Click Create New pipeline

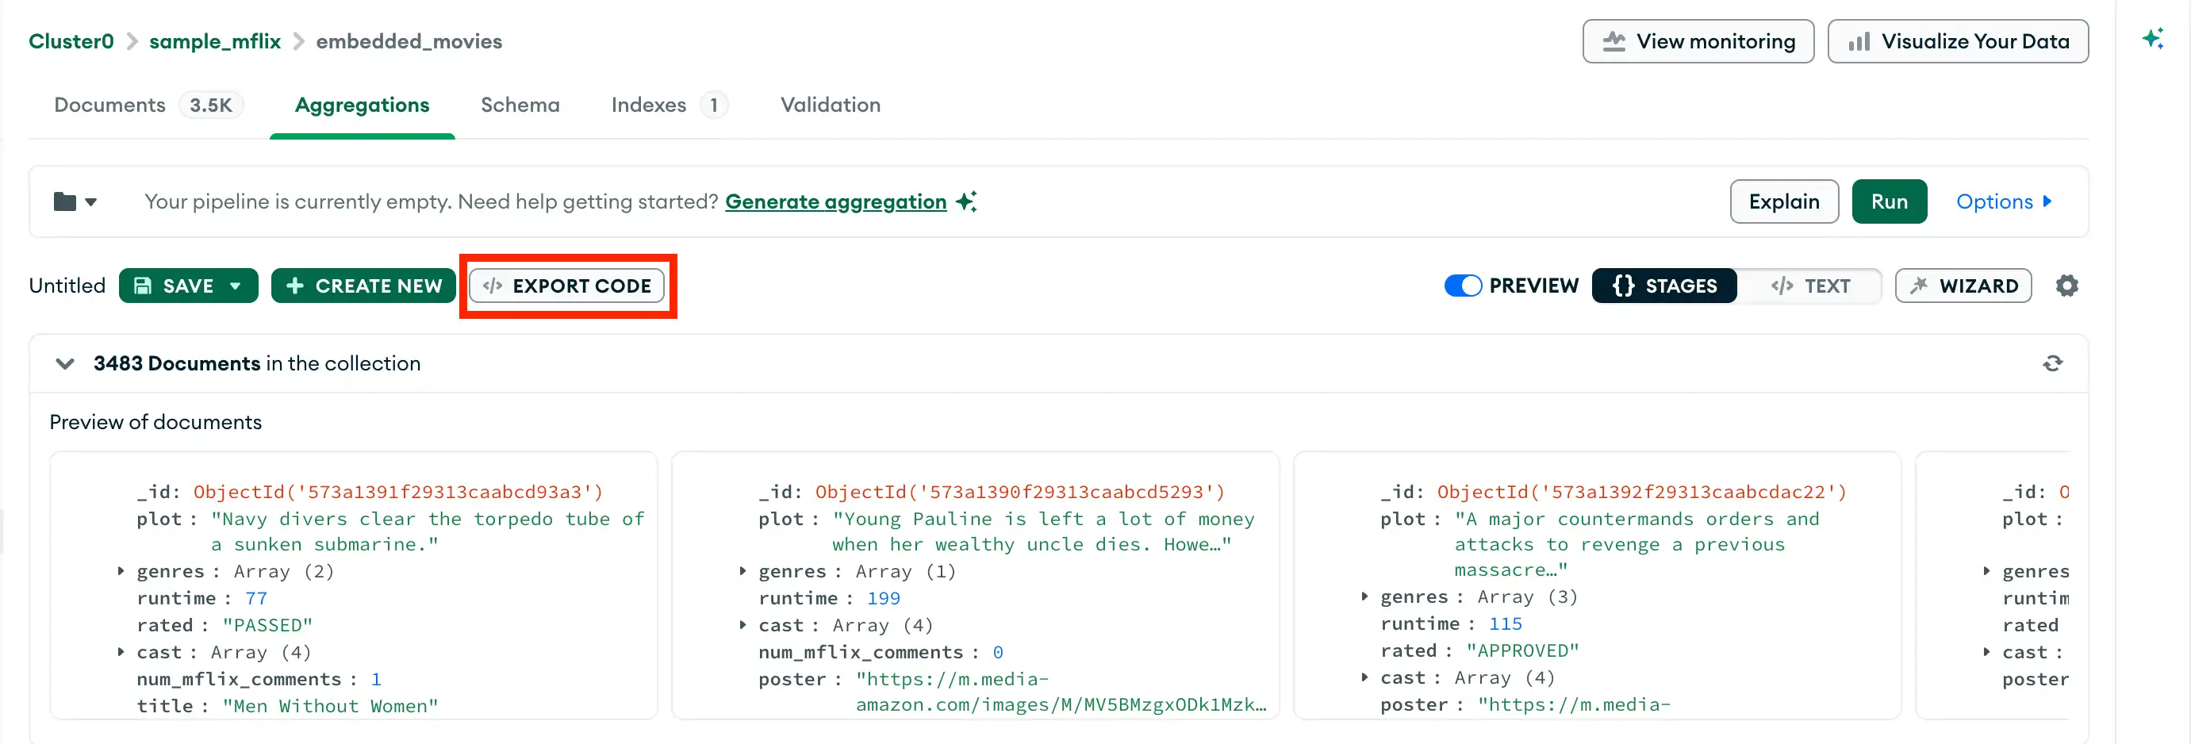click(x=363, y=286)
